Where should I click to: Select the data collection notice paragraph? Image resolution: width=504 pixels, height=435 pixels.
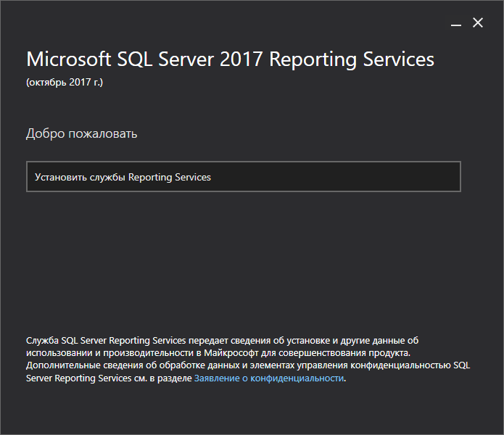248,359
